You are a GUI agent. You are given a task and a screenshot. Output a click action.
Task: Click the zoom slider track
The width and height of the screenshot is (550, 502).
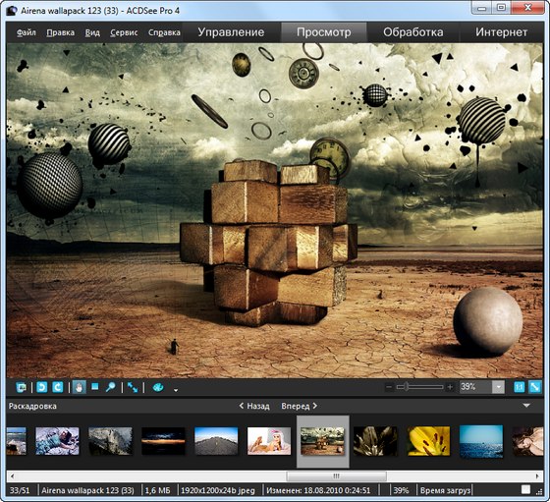click(x=419, y=387)
